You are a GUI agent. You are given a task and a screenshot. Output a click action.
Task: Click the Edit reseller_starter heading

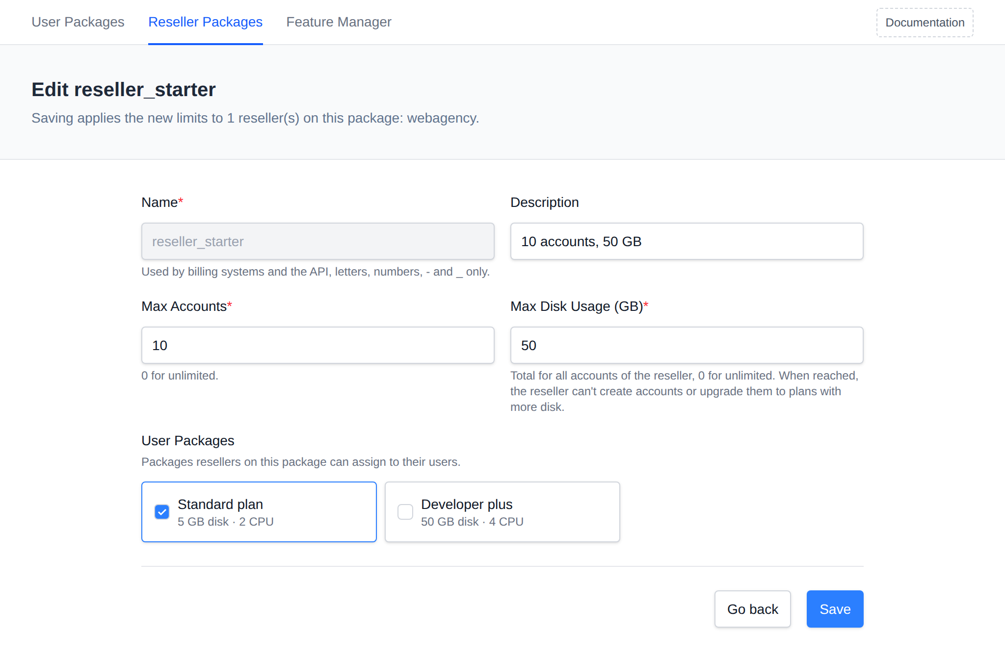[124, 90]
